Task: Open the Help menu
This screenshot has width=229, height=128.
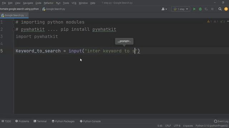Action: pos(93,3)
